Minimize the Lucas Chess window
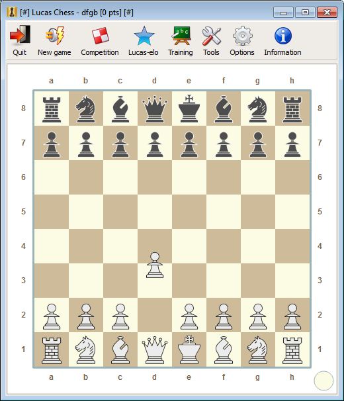 coord(283,12)
